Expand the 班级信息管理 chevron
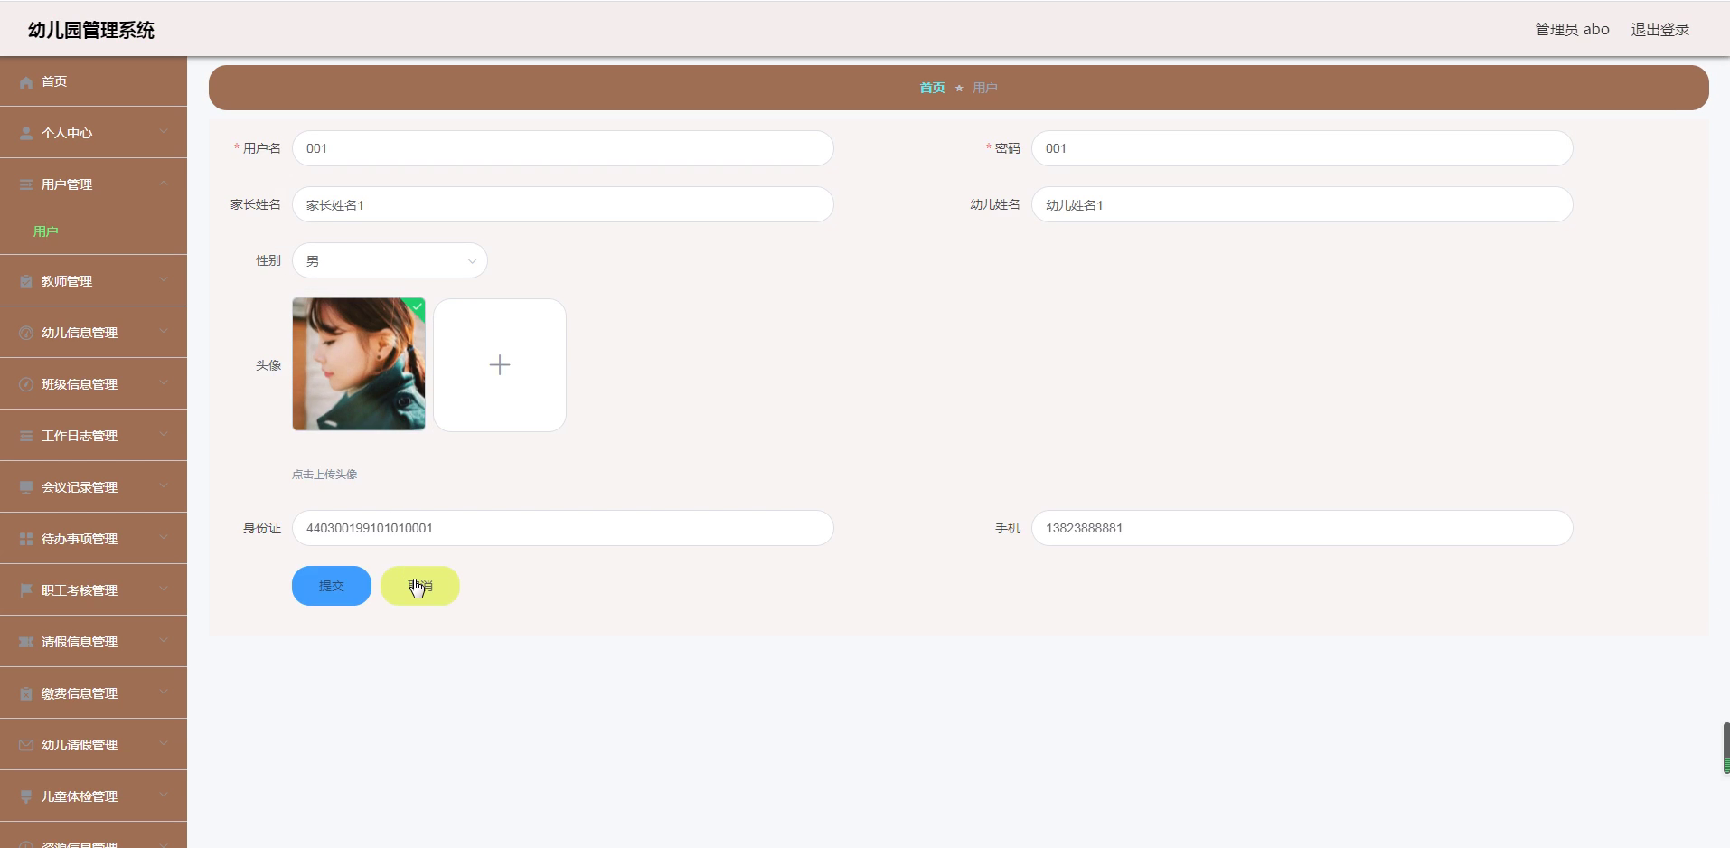Viewport: 1730px width, 848px height. pos(164,383)
